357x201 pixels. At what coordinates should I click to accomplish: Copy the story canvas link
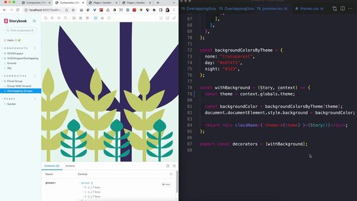tap(174, 18)
